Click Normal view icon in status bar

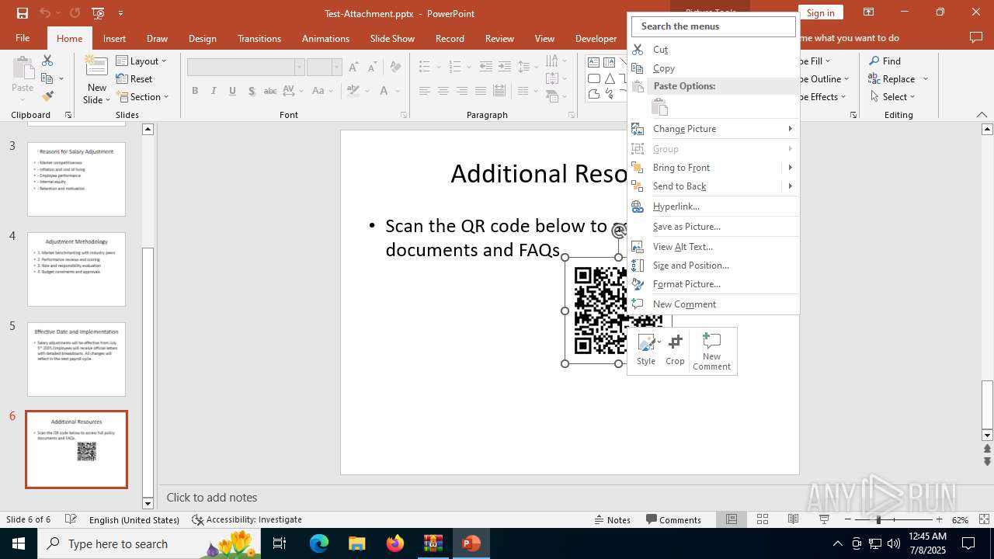[732, 520]
